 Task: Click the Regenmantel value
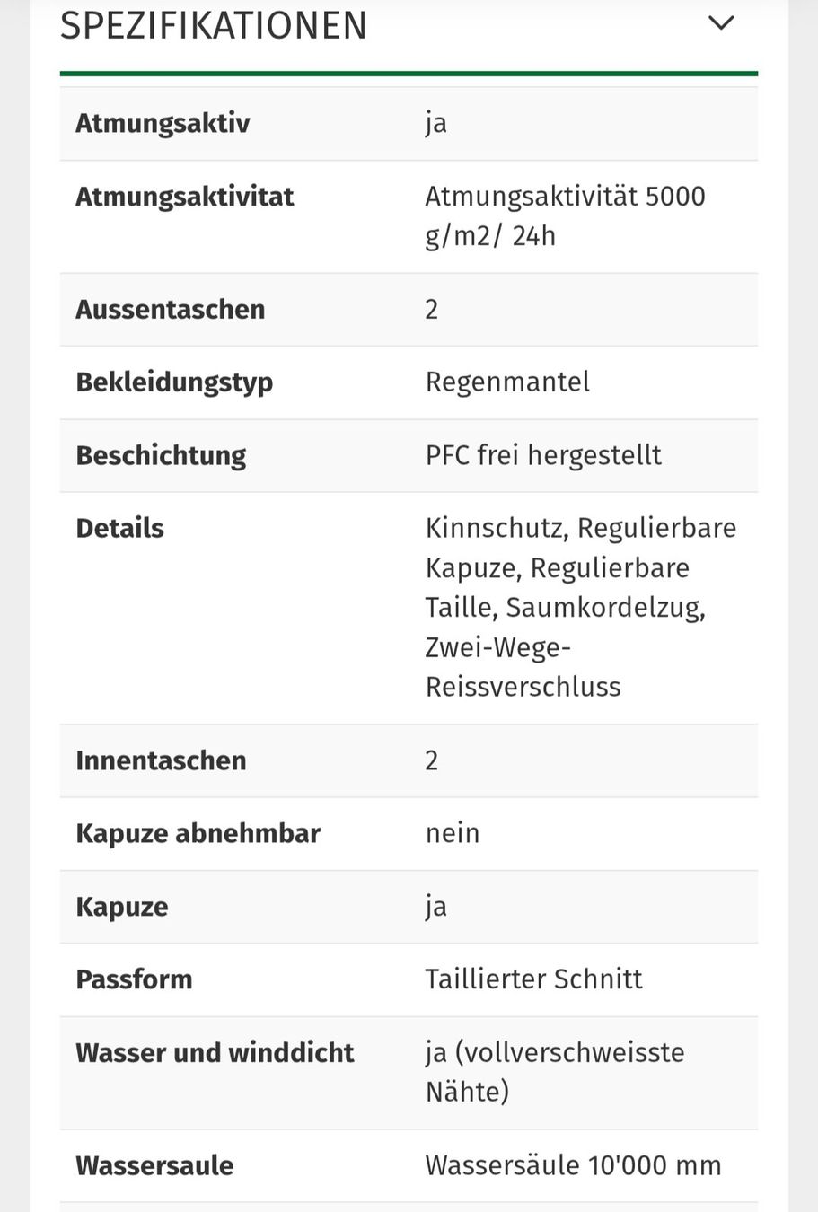(x=507, y=382)
